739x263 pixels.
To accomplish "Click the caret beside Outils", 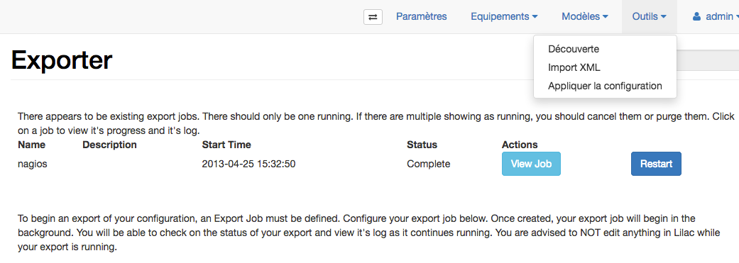I will coord(664,17).
